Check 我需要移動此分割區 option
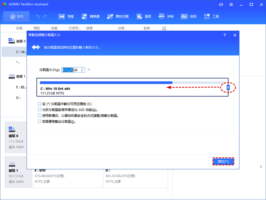 click(40, 122)
